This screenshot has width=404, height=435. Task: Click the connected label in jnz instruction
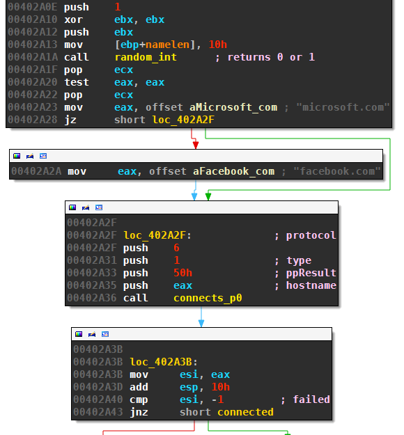coord(245,412)
